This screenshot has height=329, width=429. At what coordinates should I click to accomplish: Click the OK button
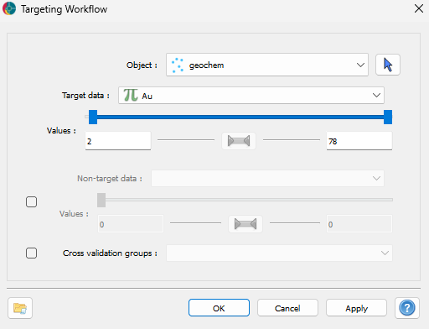[x=219, y=308]
